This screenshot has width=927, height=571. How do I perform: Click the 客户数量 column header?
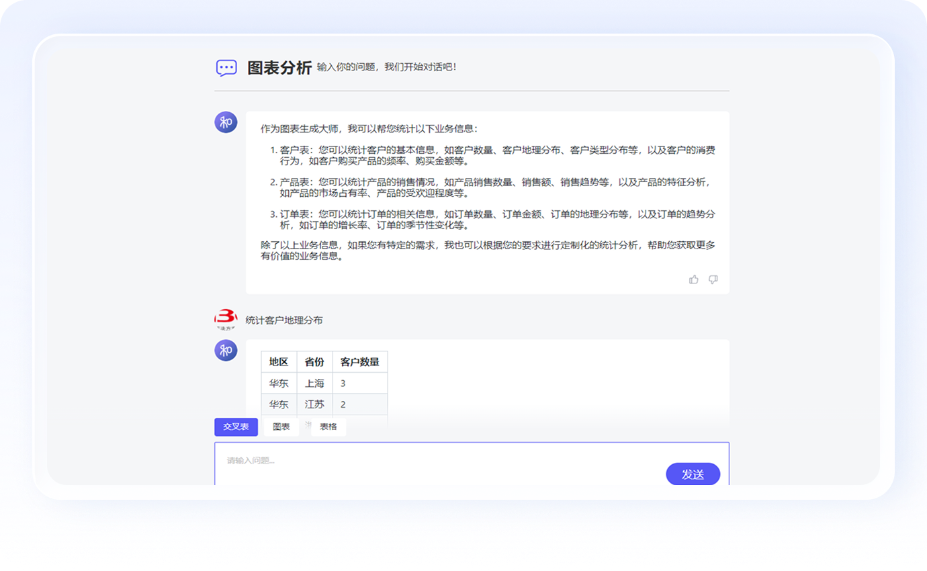(359, 362)
